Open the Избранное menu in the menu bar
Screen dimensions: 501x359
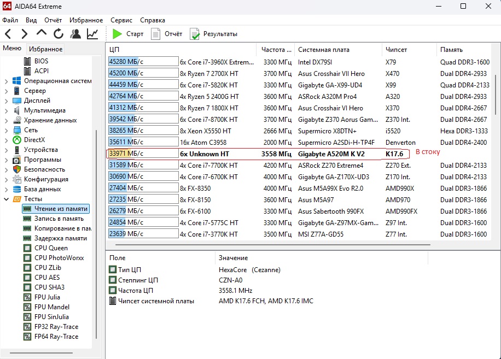pos(86,20)
